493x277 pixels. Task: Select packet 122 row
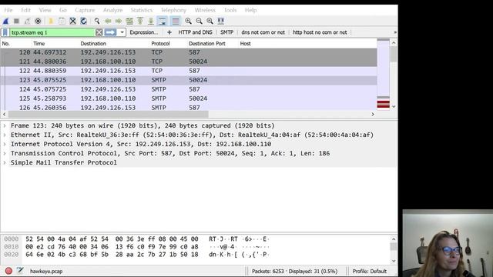(189, 71)
